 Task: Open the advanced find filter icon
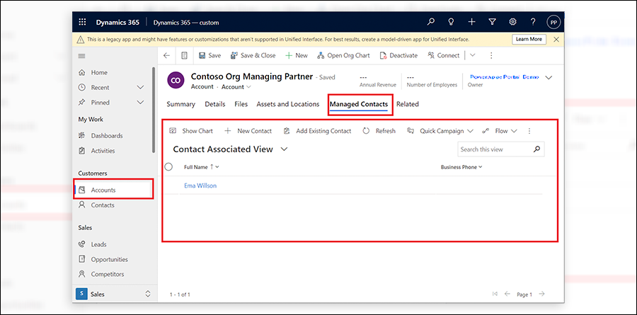pos(492,23)
